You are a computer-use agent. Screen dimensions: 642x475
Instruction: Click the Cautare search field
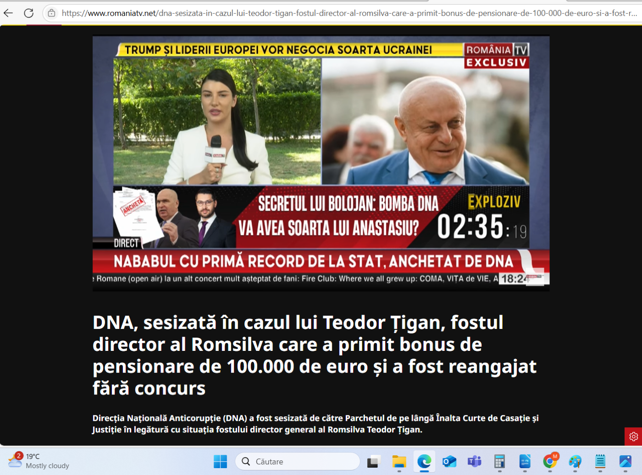click(297, 461)
